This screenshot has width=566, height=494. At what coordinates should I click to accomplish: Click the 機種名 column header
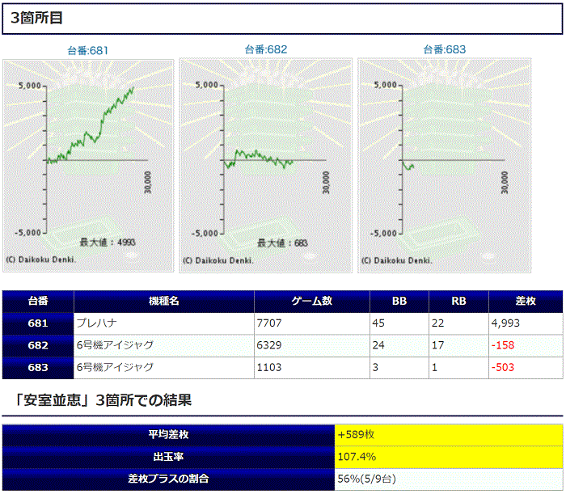click(164, 302)
